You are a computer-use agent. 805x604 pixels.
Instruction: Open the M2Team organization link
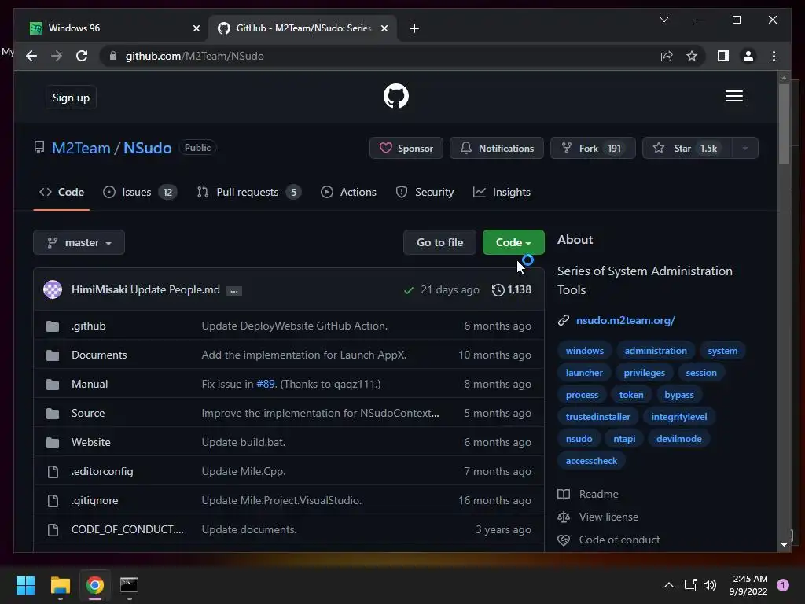point(81,148)
